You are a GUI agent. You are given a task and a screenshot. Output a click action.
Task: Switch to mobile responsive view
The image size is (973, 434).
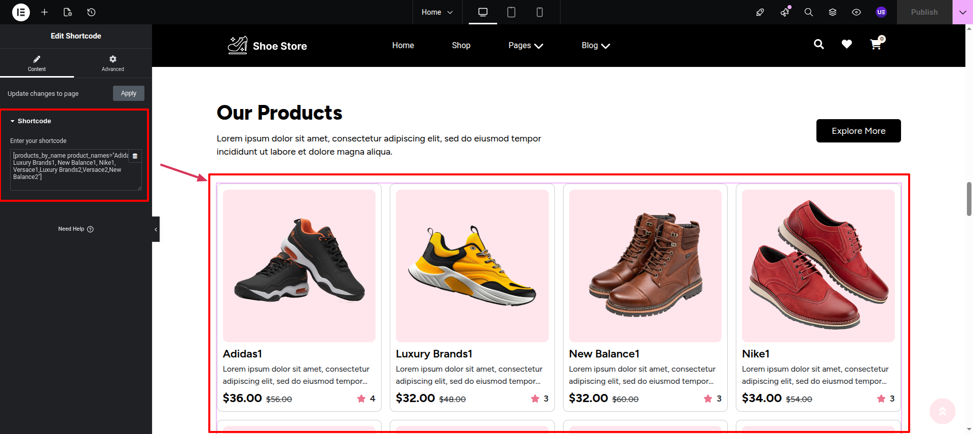[540, 12]
